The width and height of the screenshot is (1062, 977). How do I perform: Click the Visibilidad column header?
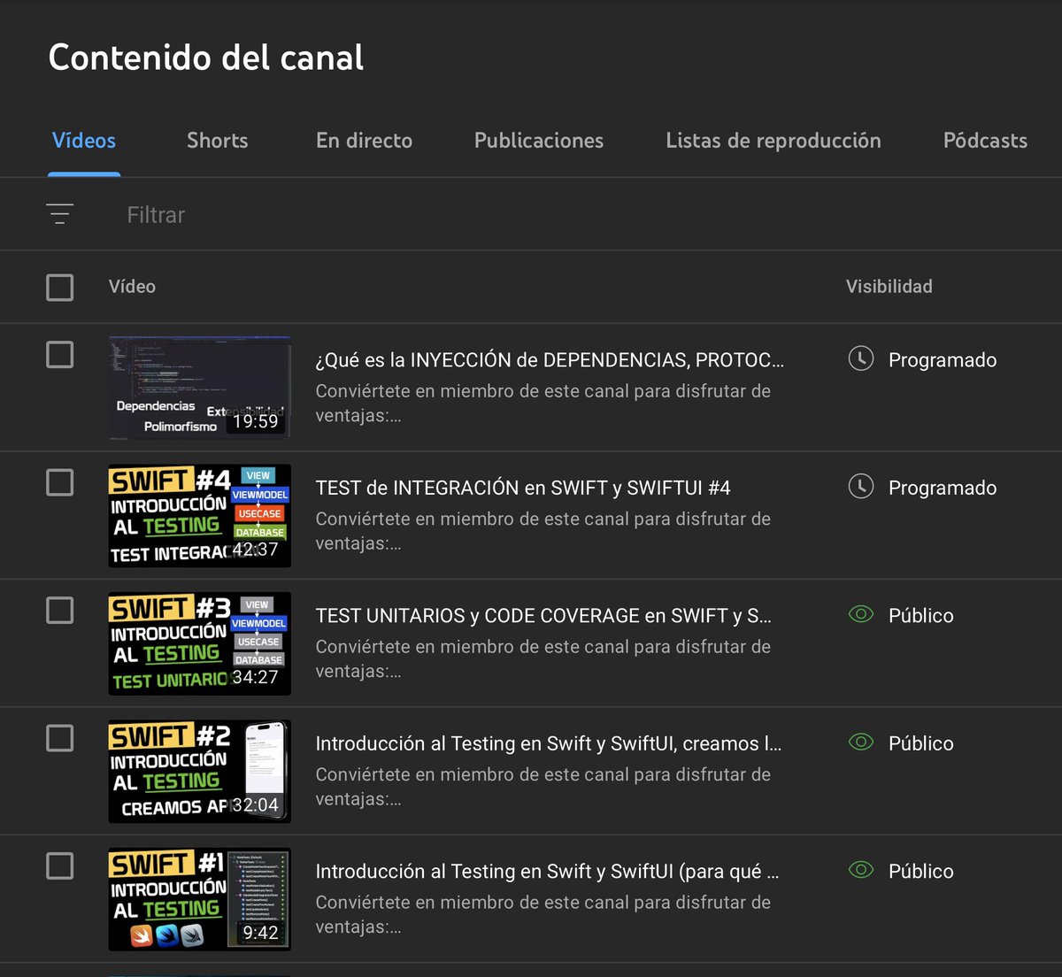[x=889, y=287]
